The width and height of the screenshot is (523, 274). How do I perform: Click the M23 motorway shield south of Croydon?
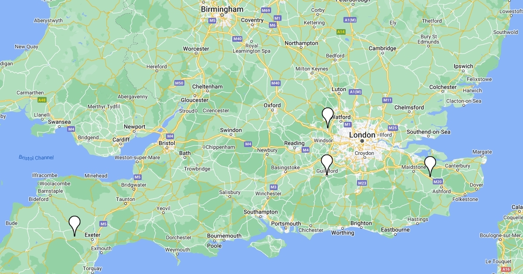[362, 183]
